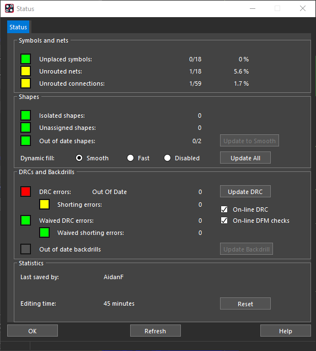Screen dimensions: 316x351
Task: Switch to the Status tab
Action: pyautogui.click(x=18, y=27)
